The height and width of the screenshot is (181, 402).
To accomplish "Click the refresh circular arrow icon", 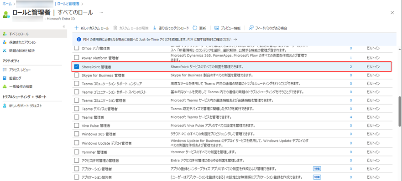I will click(195, 28).
